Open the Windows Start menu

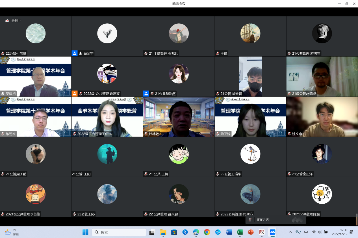pos(85,232)
